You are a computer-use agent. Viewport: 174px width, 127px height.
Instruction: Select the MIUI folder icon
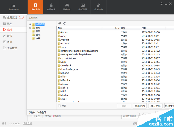[x=59, y=91]
